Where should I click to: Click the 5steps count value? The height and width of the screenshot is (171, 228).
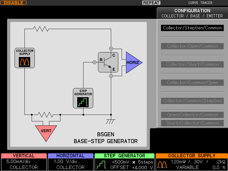click(146, 162)
